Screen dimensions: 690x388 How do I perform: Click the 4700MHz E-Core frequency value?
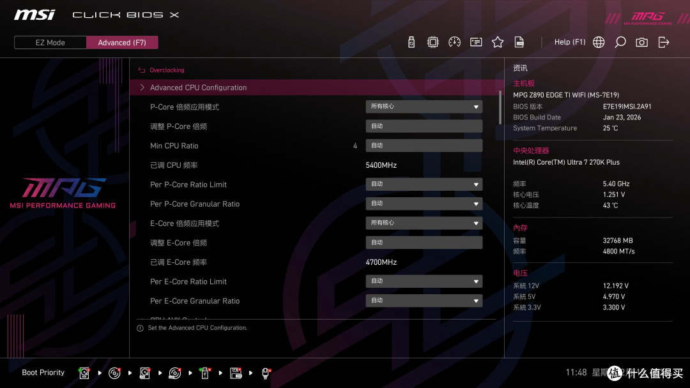[381, 262]
